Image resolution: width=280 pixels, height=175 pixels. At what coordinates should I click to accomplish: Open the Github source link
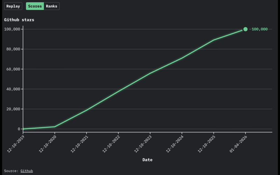point(27,171)
